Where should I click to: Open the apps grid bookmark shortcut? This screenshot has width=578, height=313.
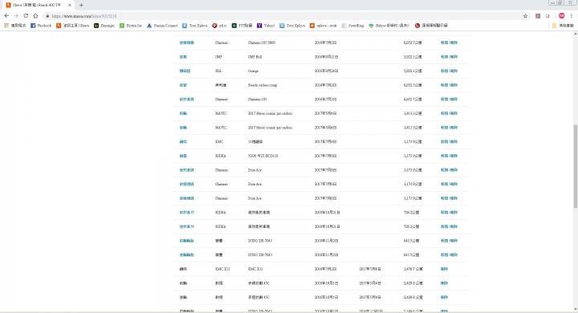tap(14, 26)
